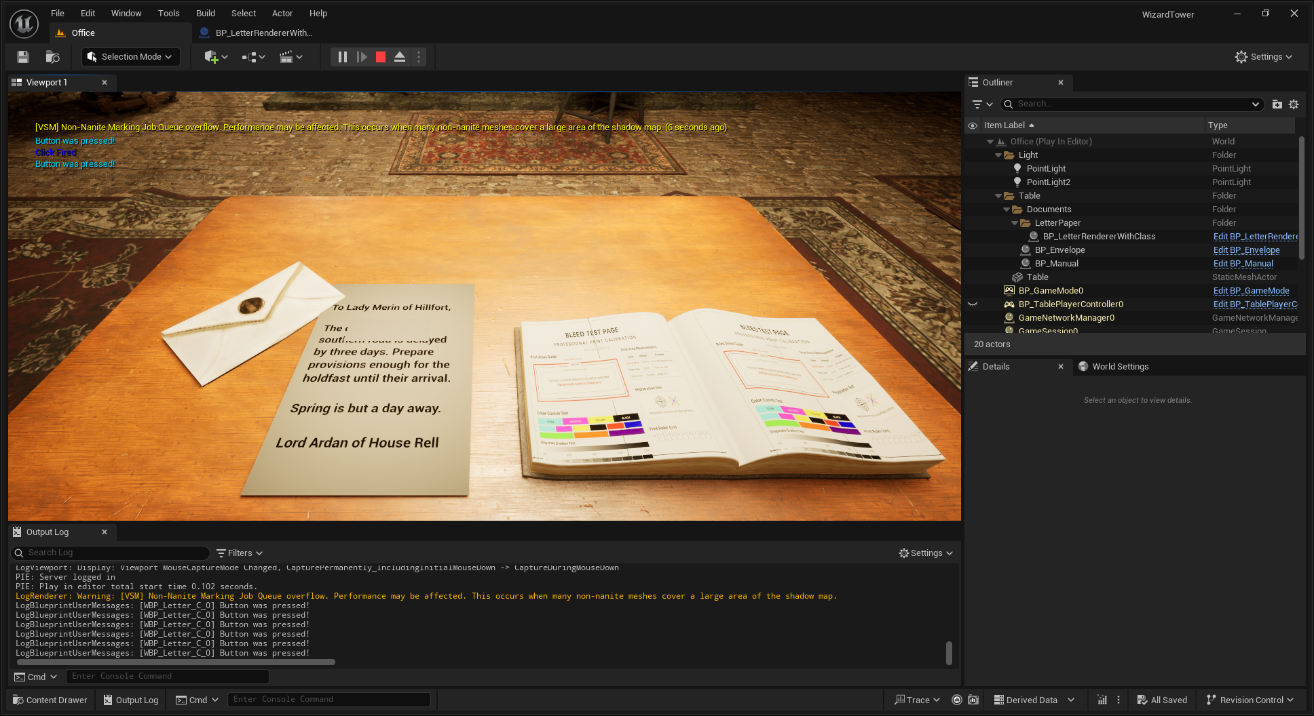This screenshot has height=716, width=1314.
Task: Select the Table static mesh actor
Action: pyautogui.click(x=1037, y=277)
